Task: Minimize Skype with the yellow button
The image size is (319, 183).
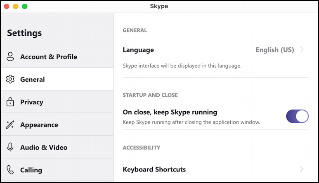Action: (x=16, y=7)
